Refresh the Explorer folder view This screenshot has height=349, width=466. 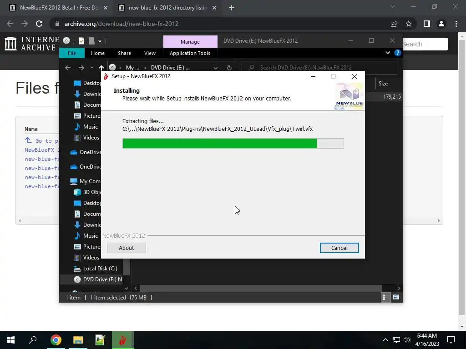229,68
